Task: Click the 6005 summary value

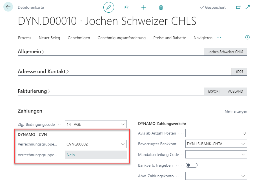Action: click(x=239, y=72)
